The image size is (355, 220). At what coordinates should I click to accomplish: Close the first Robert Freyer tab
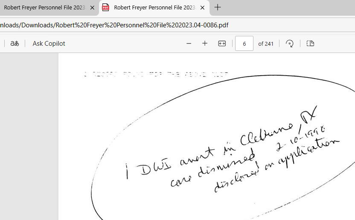coord(92,8)
